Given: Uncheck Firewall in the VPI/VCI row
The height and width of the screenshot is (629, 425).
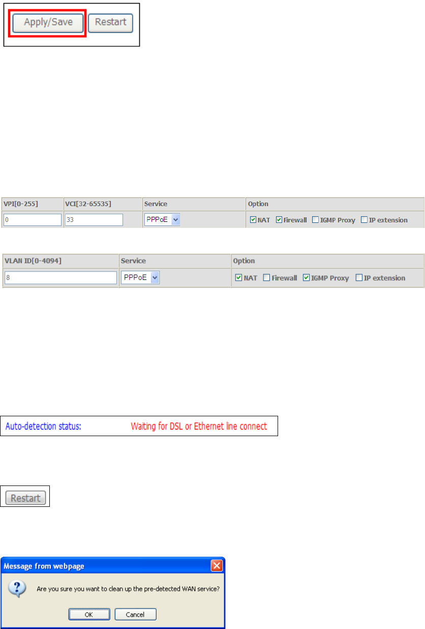Looking at the screenshot, I should point(279,220).
